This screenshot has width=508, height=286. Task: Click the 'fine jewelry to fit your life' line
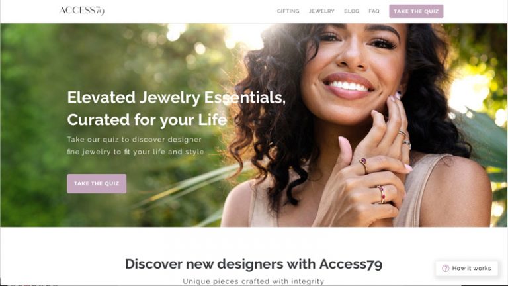click(x=136, y=152)
